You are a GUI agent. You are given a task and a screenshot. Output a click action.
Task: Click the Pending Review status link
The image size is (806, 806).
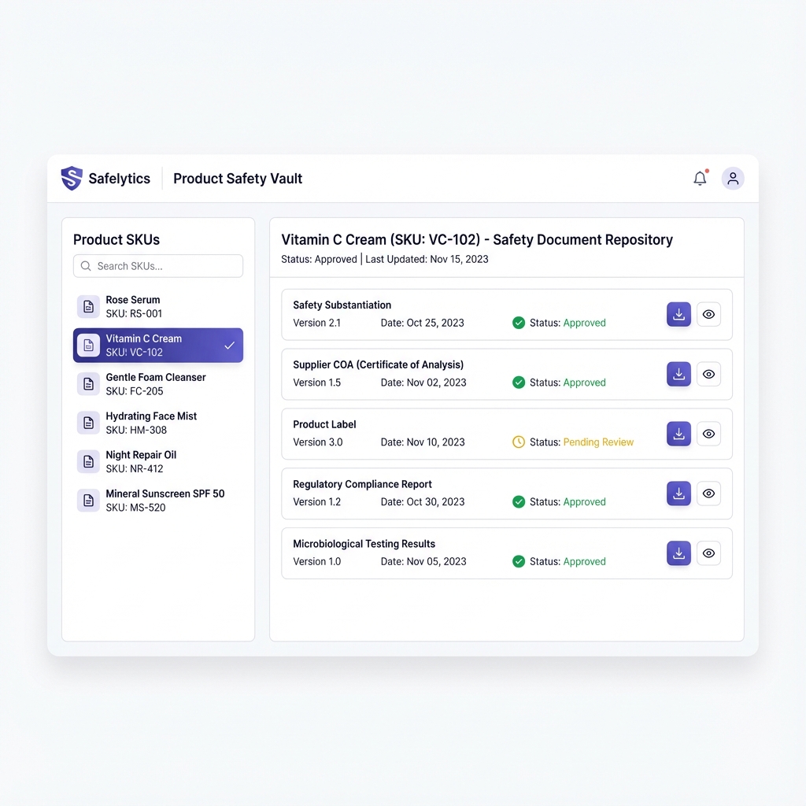click(598, 442)
